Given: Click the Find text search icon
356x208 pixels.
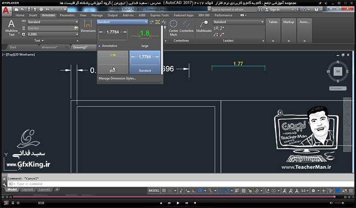Looking at the screenshot, I should (76, 28).
